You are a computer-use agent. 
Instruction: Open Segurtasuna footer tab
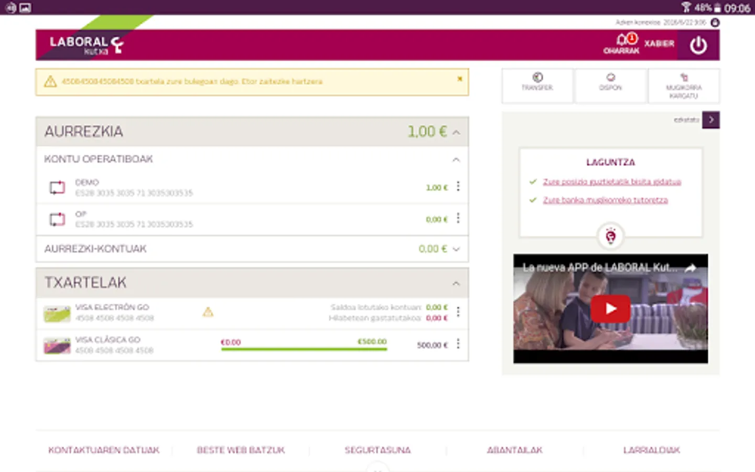377,450
